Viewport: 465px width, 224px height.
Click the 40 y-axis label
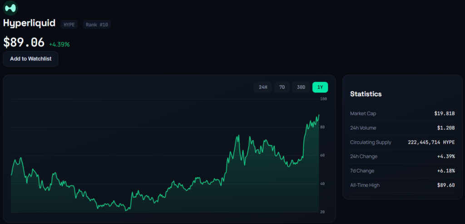322,184
